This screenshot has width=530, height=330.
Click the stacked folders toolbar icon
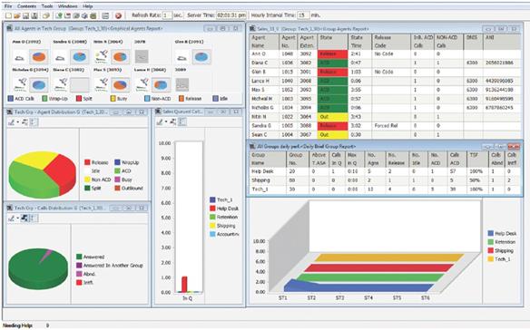(46, 15)
